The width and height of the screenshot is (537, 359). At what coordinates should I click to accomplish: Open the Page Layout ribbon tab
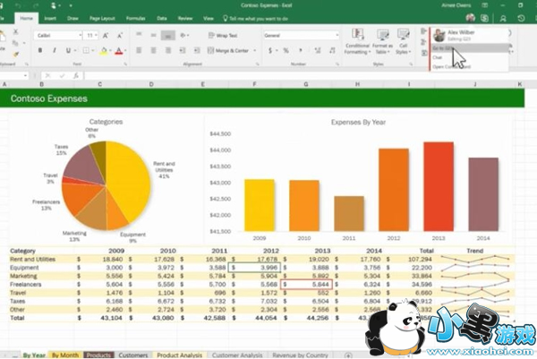point(102,19)
